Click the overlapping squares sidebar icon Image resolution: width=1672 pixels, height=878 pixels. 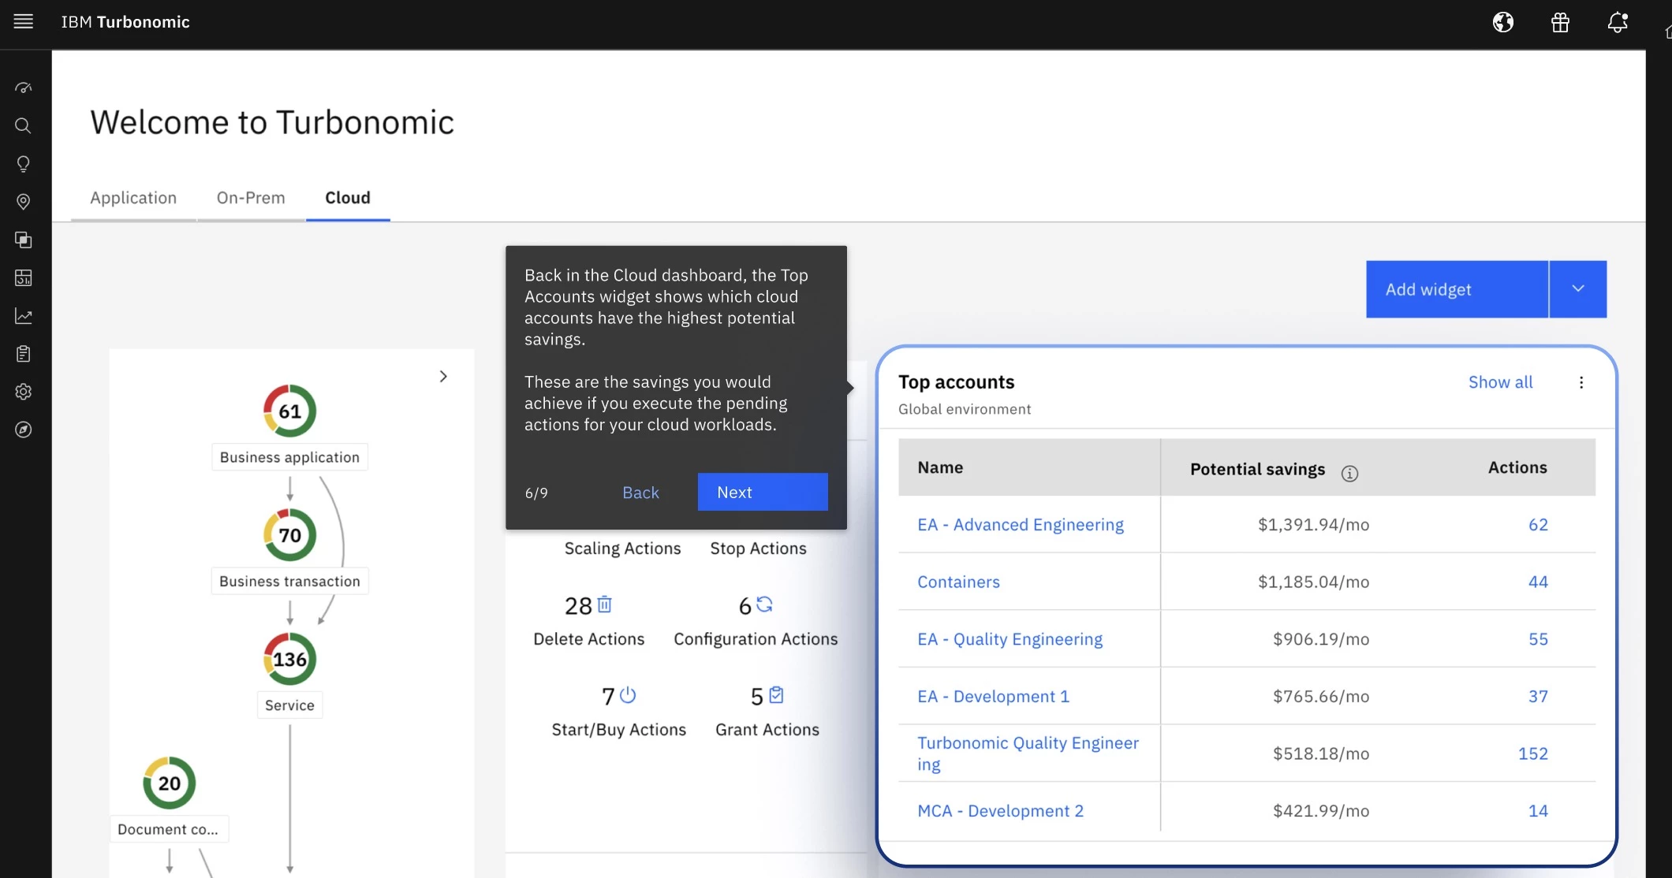(x=24, y=240)
